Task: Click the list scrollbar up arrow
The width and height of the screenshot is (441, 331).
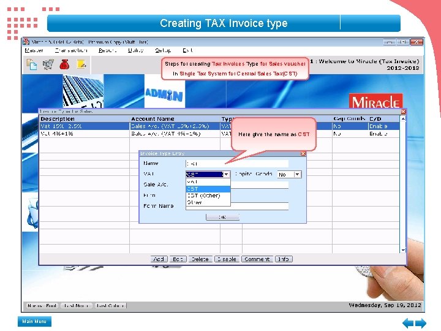Action: [x=403, y=119]
